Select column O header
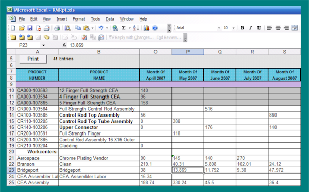The width and height of the screenshot is (309, 192). [x=156, y=52]
